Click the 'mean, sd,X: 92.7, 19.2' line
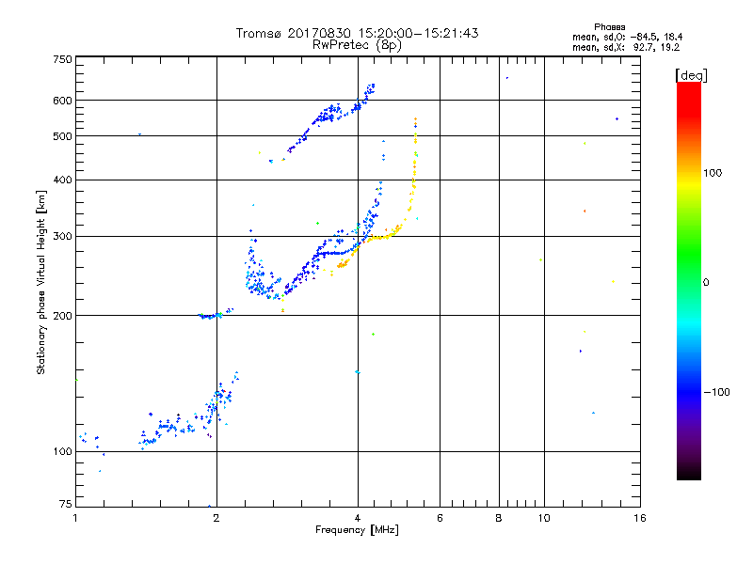The width and height of the screenshot is (753, 564). point(626,47)
